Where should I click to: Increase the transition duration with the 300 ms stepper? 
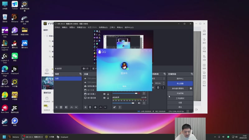click(163, 82)
